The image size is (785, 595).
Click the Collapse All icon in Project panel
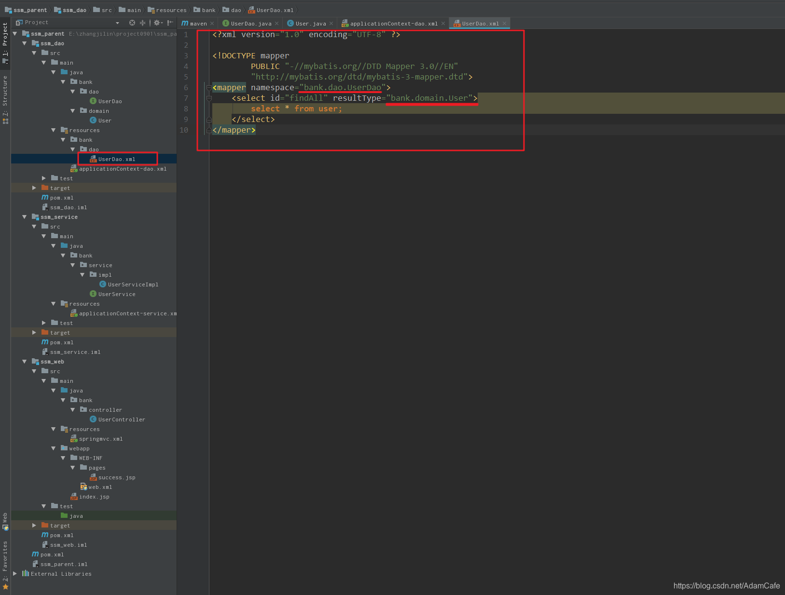tap(142, 23)
